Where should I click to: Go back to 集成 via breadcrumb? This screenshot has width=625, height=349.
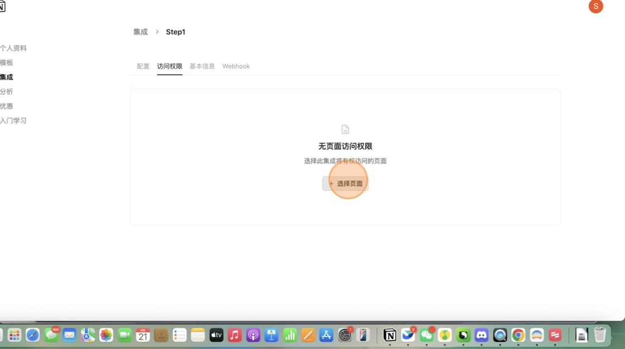[x=140, y=32]
